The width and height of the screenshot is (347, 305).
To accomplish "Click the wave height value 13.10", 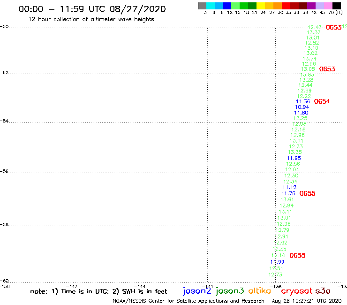I will click(x=311, y=48).
